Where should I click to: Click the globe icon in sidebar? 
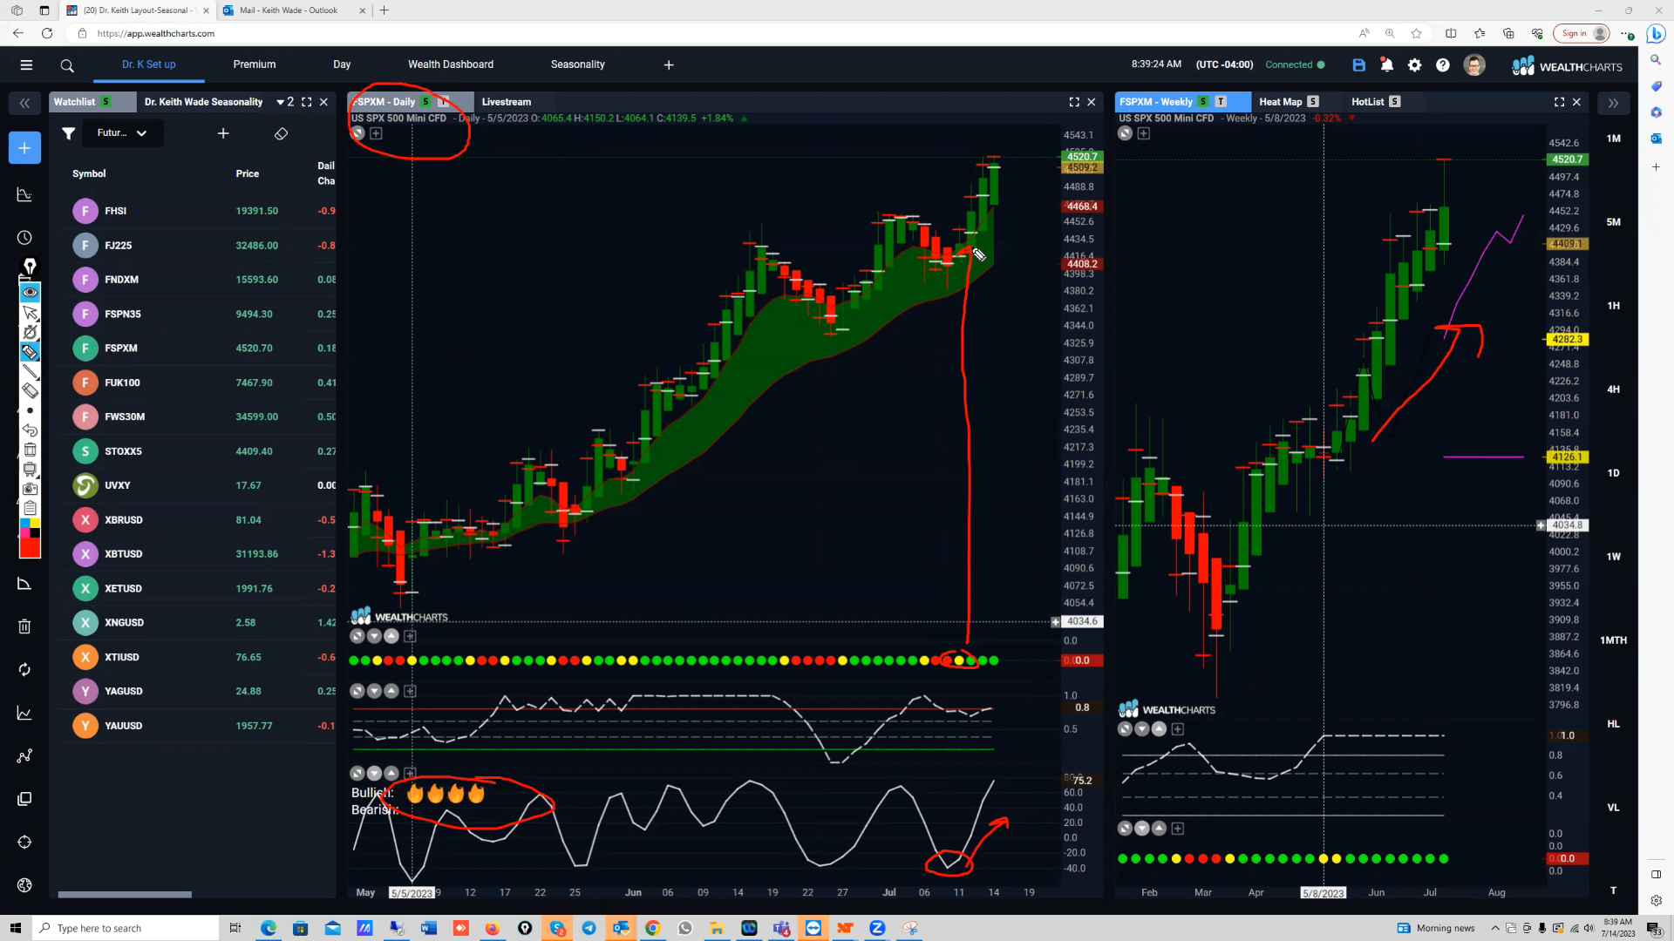click(24, 885)
